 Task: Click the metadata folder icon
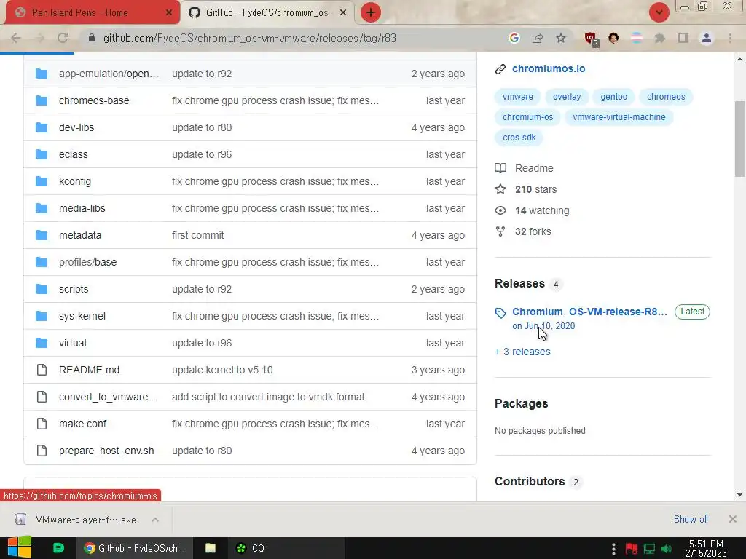[42, 235]
